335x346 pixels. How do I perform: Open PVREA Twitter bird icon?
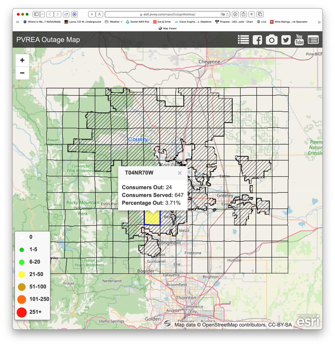[x=286, y=40]
